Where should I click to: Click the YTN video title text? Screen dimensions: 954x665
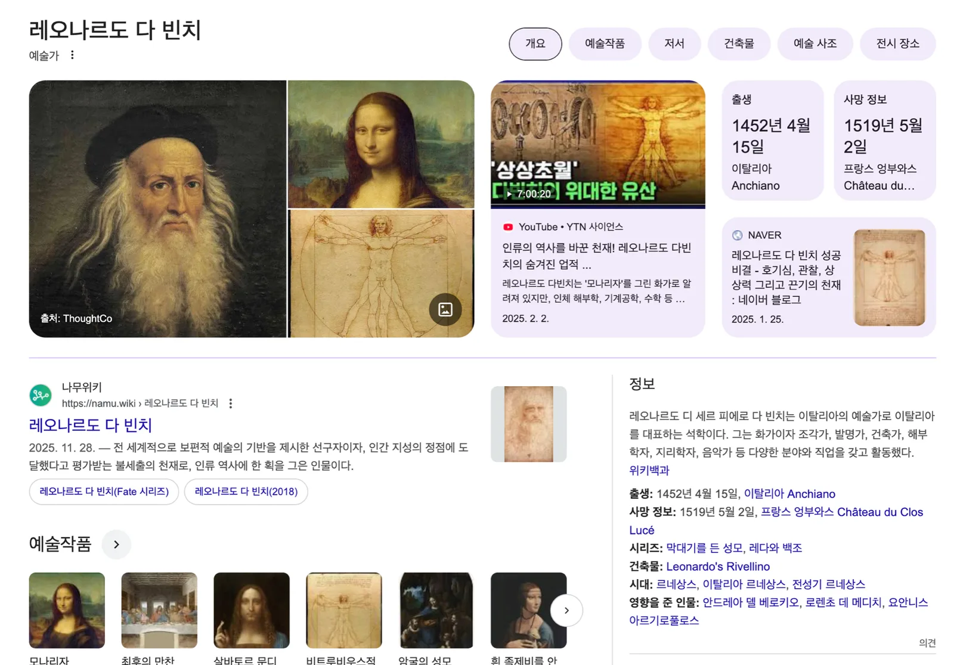[x=597, y=256]
